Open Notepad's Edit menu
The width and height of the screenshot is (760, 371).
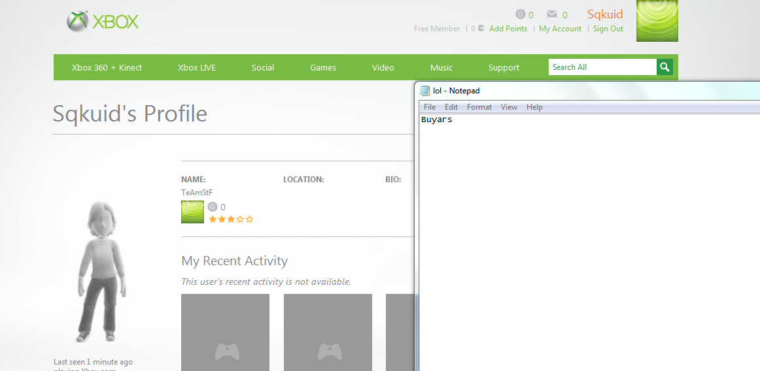tap(451, 107)
